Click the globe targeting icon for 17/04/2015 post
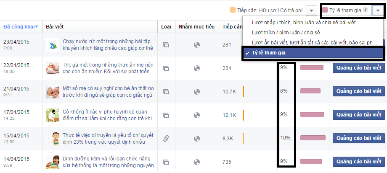Viewport: 387px width, 173px height. pos(197,115)
